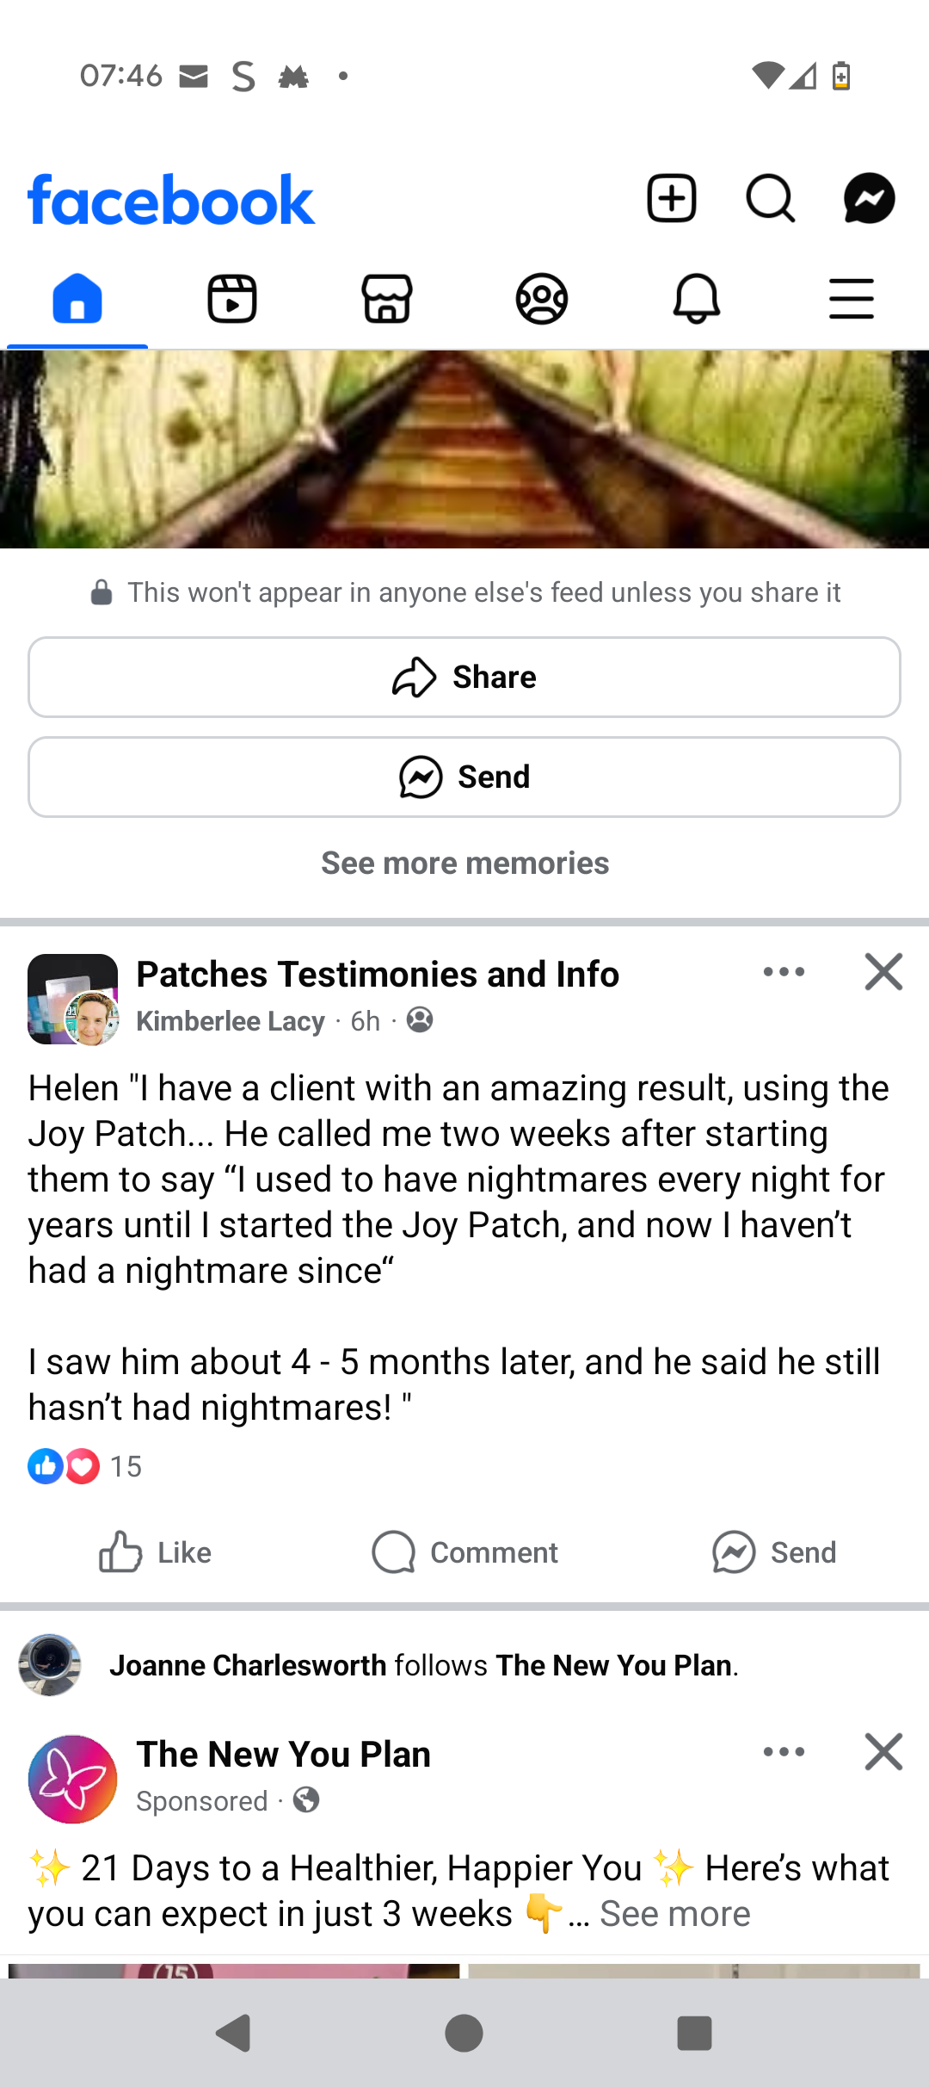Screen dimensions: 929x2087
Task: Switch to the Reels video tab
Action: point(232,300)
